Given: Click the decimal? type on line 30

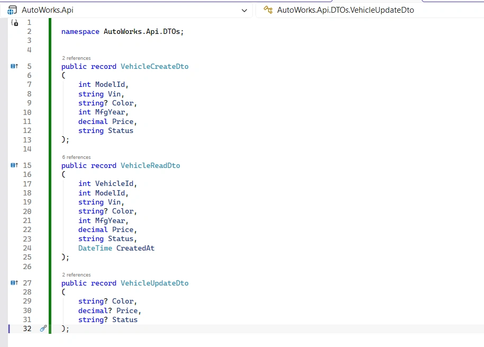Looking at the screenshot, I should [95, 310].
